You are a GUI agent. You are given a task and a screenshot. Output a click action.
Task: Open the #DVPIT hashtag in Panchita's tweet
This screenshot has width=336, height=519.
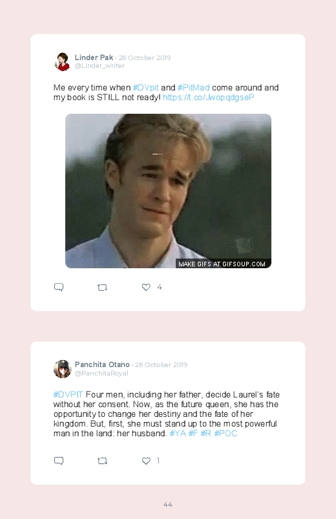pos(68,394)
